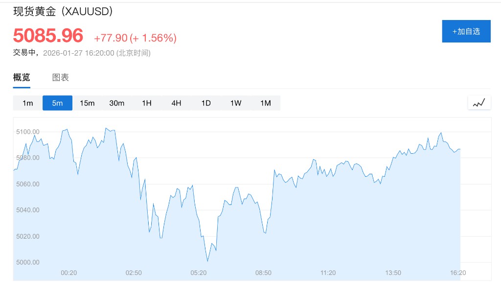This screenshot has height=287, width=501.
Task: Select the 1m timeframe
Action: click(x=28, y=103)
